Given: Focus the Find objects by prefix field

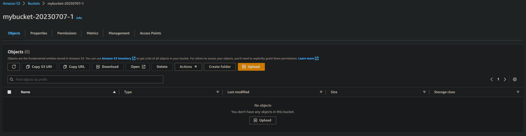Looking at the screenshot, I should coord(85,79).
